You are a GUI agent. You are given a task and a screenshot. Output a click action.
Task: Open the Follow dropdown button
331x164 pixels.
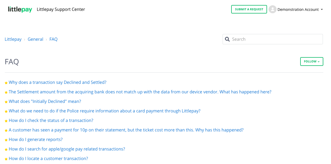(312, 61)
